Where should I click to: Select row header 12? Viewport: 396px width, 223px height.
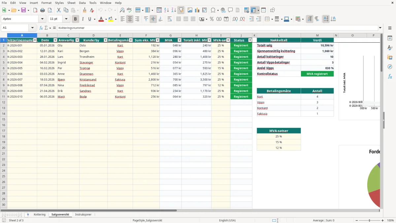tap(3, 102)
